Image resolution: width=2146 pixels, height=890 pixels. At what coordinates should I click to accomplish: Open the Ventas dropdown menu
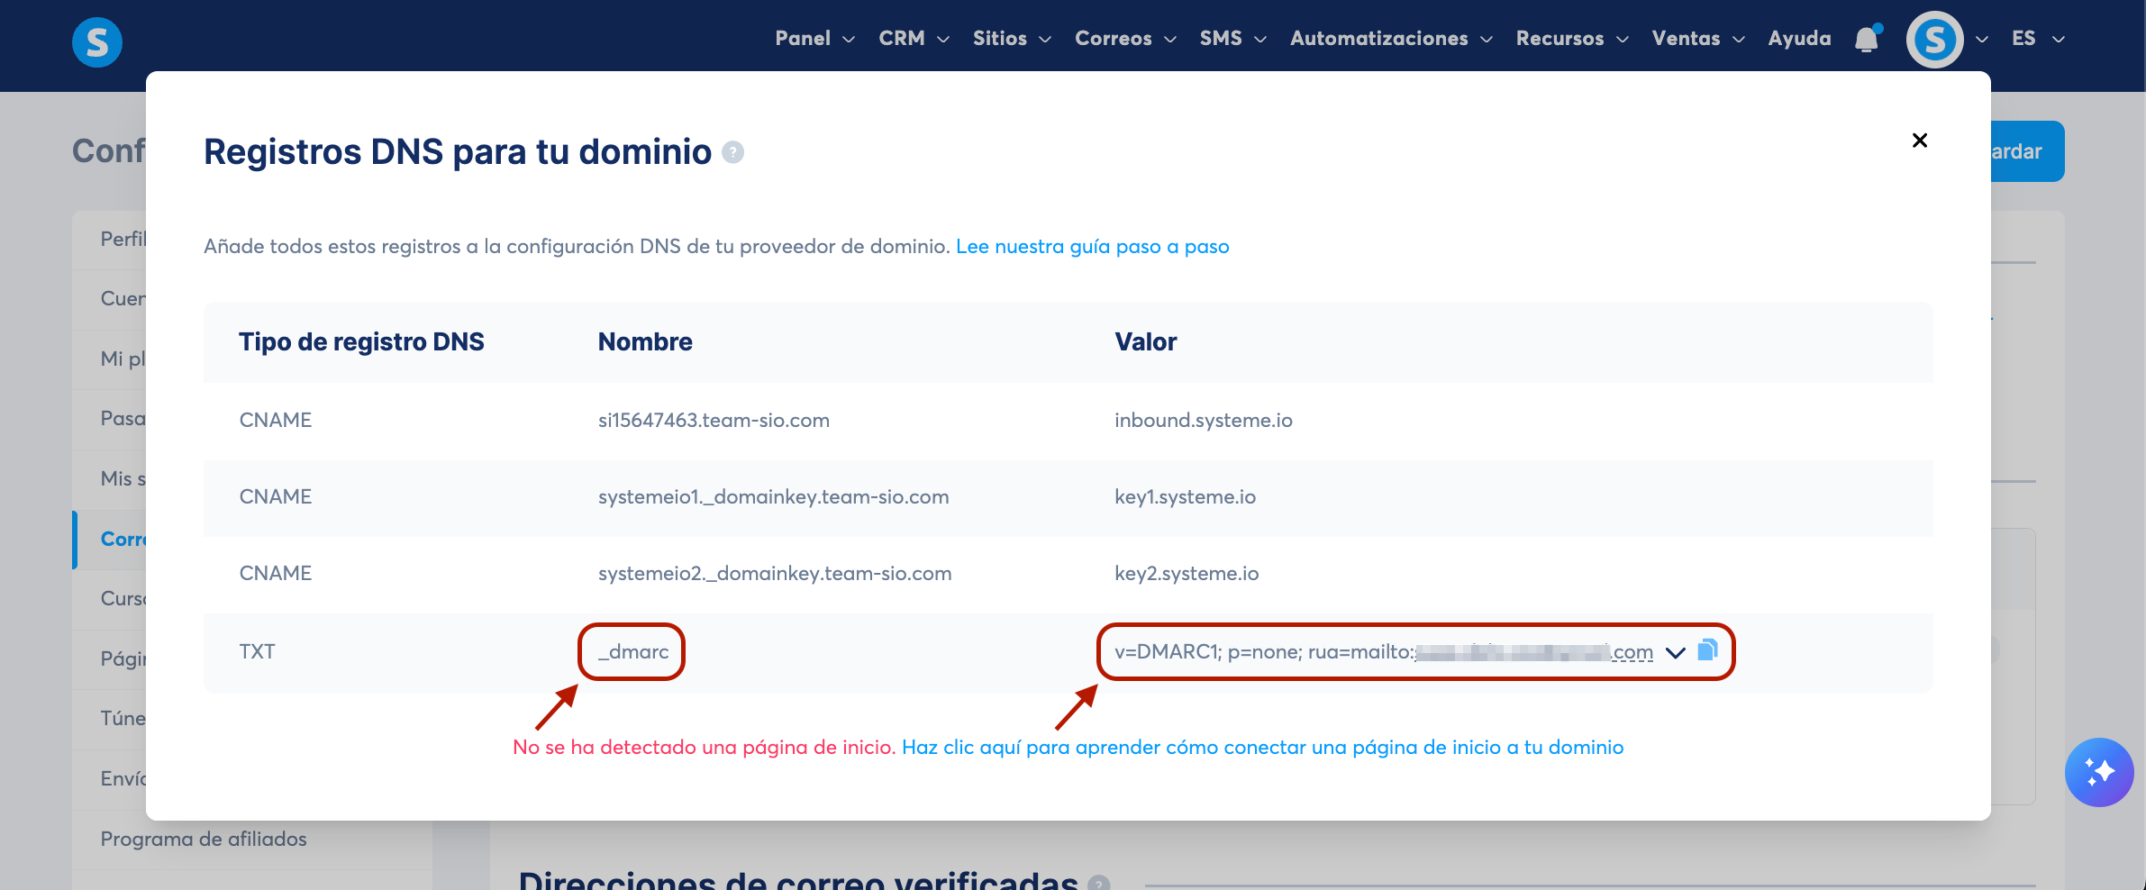click(x=1698, y=39)
